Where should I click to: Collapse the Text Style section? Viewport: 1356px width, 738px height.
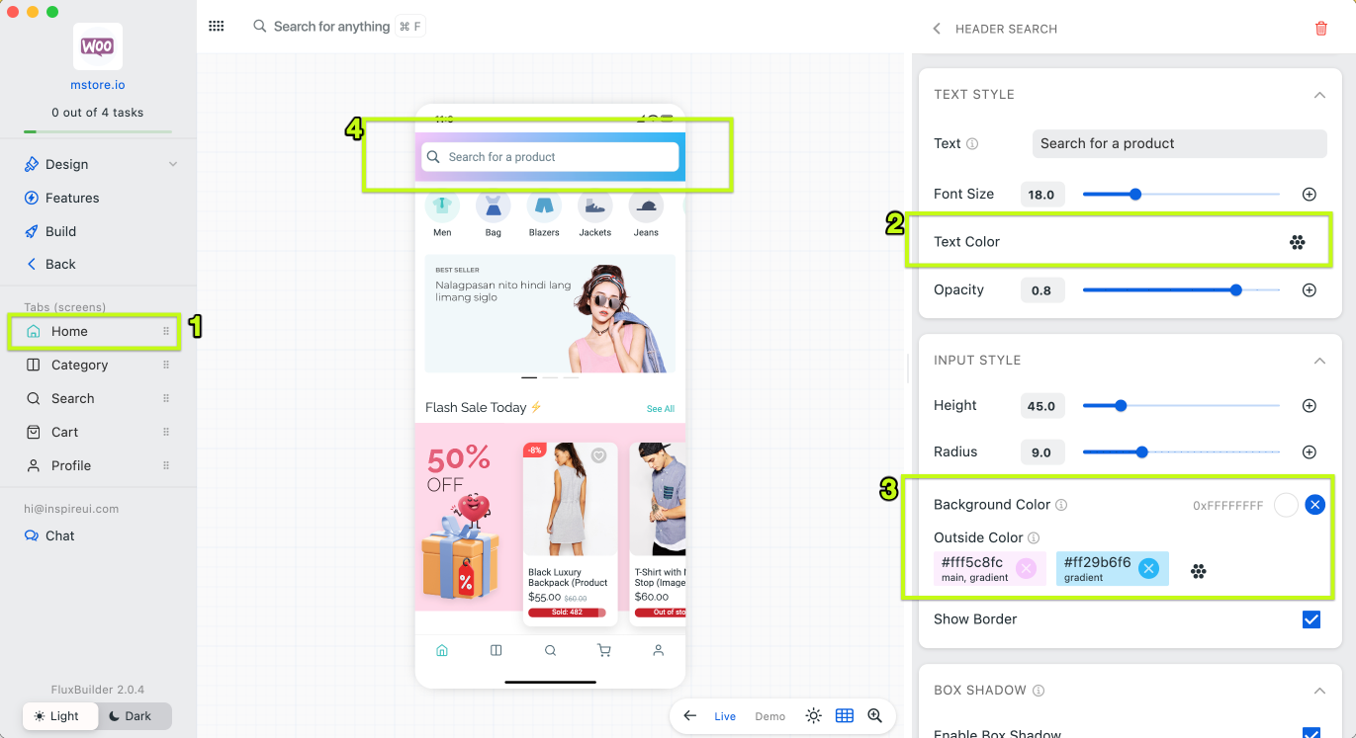pyautogui.click(x=1318, y=95)
